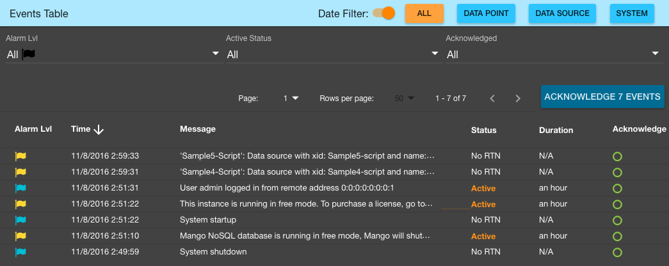Click timestamp 11/8/2016 2:51:31
Image resolution: width=669 pixels, height=266 pixels.
[x=105, y=188]
